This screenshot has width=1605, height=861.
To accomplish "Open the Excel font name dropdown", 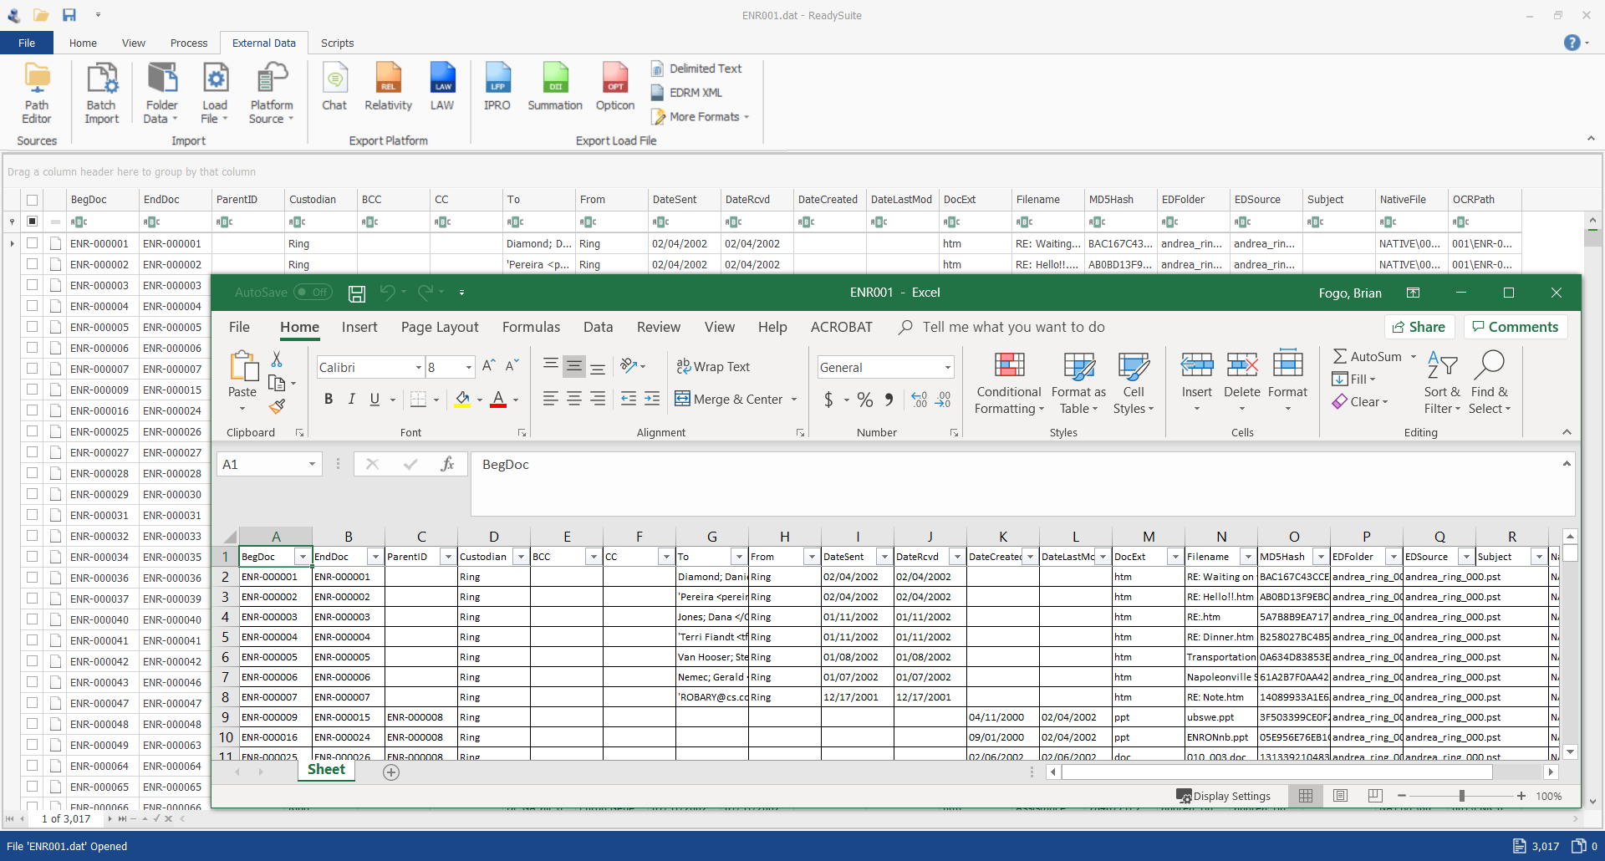I will [x=418, y=368].
